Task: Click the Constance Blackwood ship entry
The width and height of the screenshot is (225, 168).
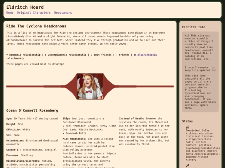Action: point(77,122)
